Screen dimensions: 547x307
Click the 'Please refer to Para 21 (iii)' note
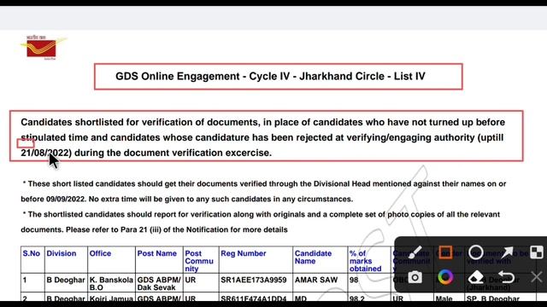(177, 229)
